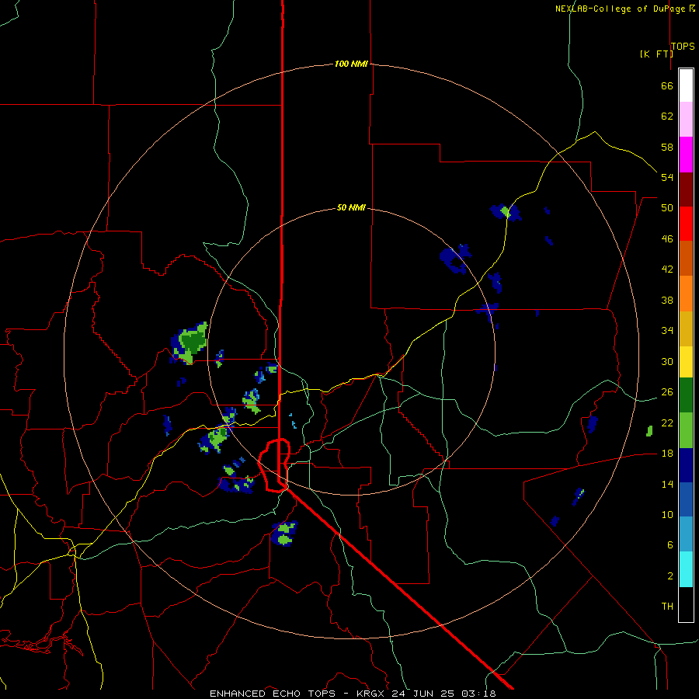Click the medium blue legend swatch
The height and width of the screenshot is (699, 699).
pyautogui.click(x=686, y=499)
